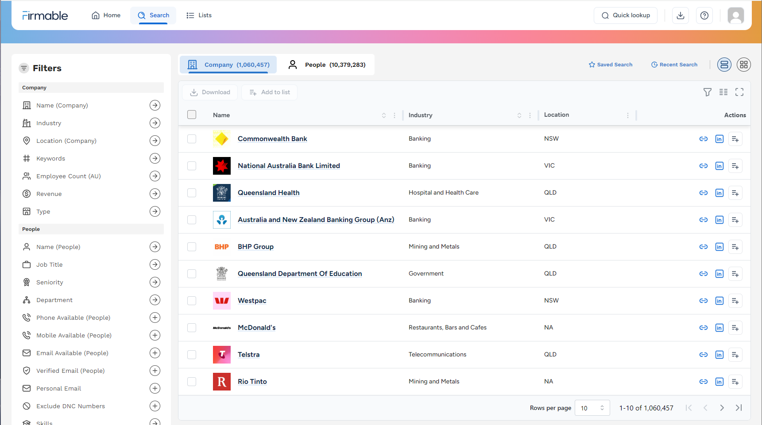Screen dimensions: 762x425
Task: Open the Queensland Department Of Education link
Action: click(x=300, y=274)
